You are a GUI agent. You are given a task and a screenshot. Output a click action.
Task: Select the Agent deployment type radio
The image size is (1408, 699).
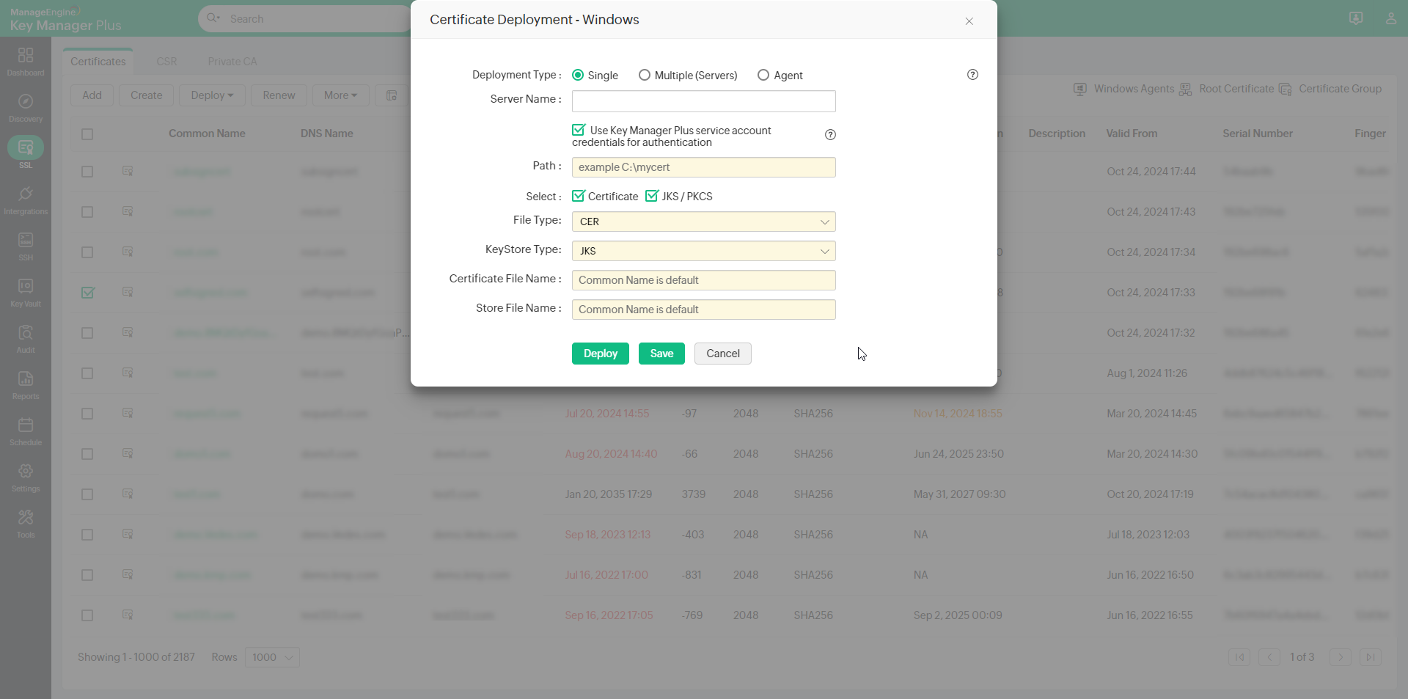click(x=763, y=75)
